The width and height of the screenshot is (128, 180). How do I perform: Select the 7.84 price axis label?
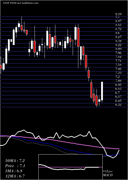(x=118, y=57)
